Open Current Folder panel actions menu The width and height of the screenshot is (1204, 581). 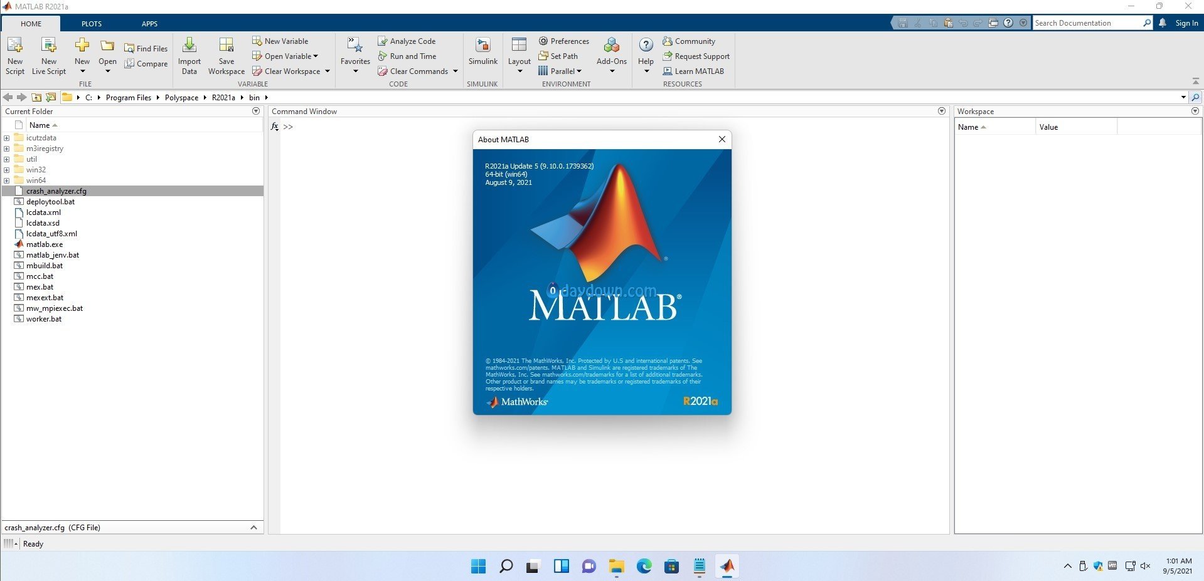(256, 111)
